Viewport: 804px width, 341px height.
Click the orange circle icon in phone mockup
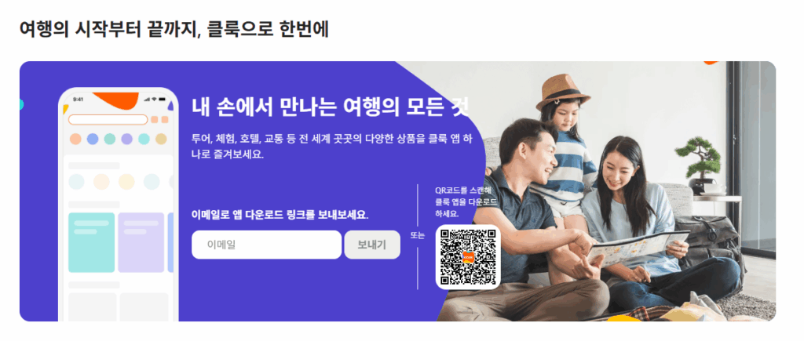coord(75,140)
